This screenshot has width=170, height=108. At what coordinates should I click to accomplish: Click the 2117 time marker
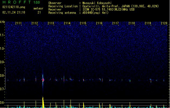pyautogui.click(x=115, y=23)
